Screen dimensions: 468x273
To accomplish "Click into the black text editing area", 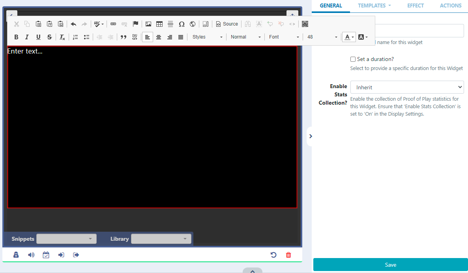I will [152, 127].
